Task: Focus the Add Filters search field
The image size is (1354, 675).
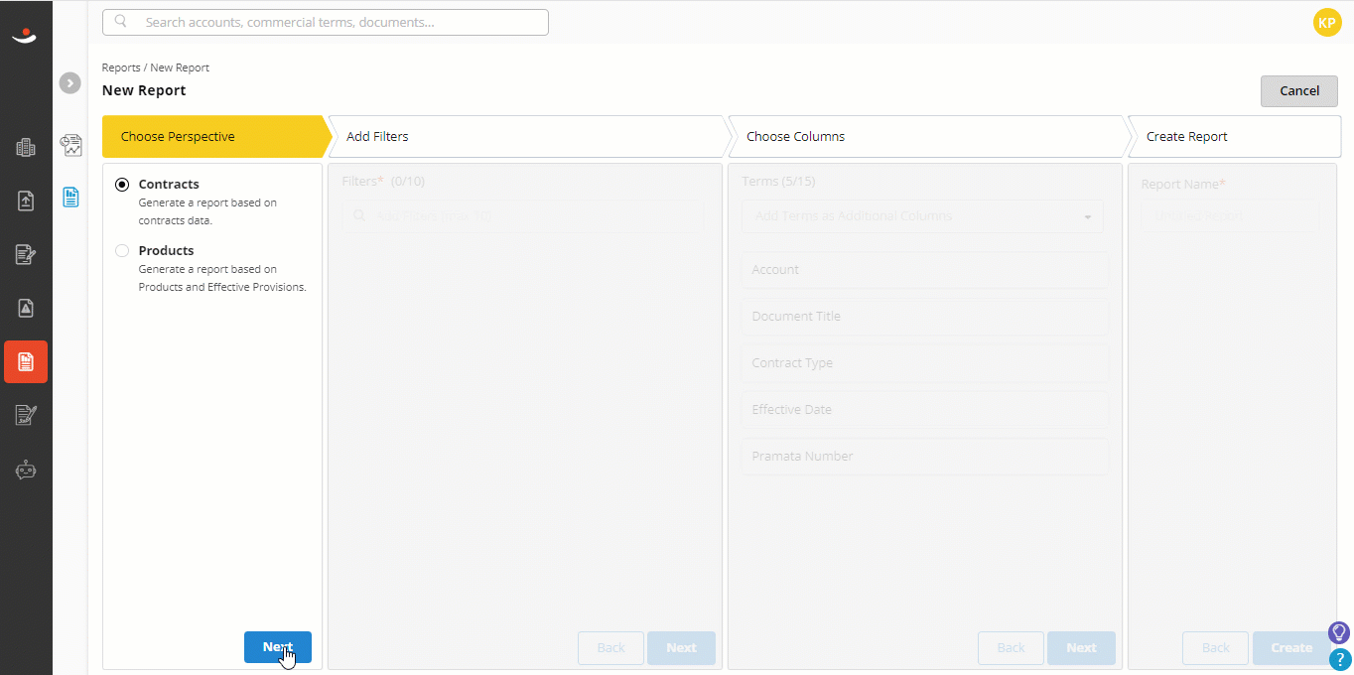Action: pos(522,216)
